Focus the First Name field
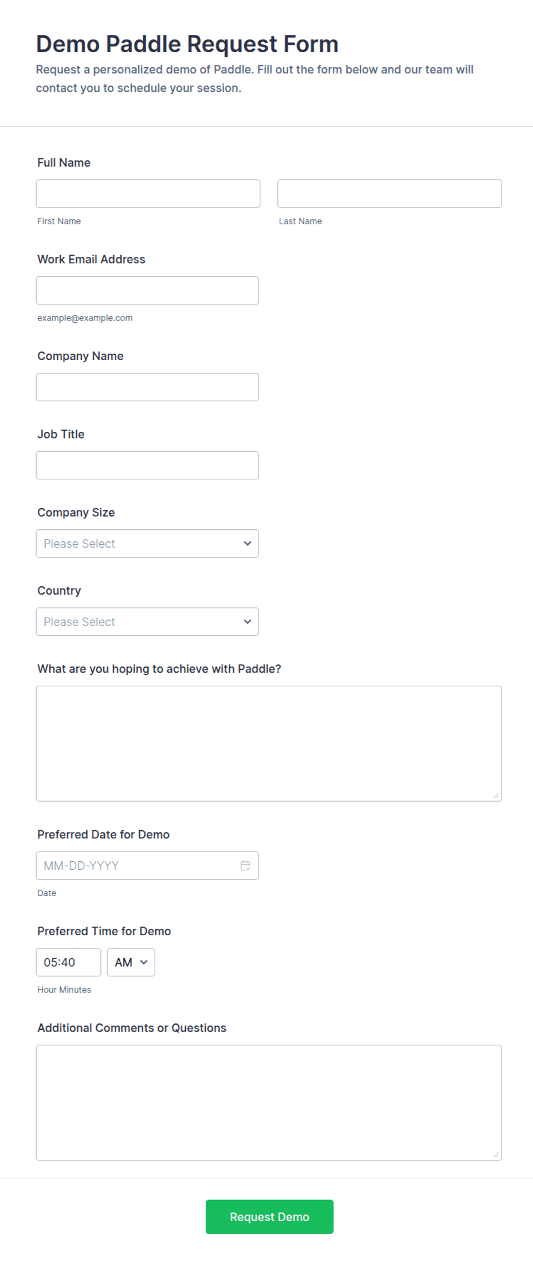Viewport: 533px width, 1262px height. (x=148, y=194)
